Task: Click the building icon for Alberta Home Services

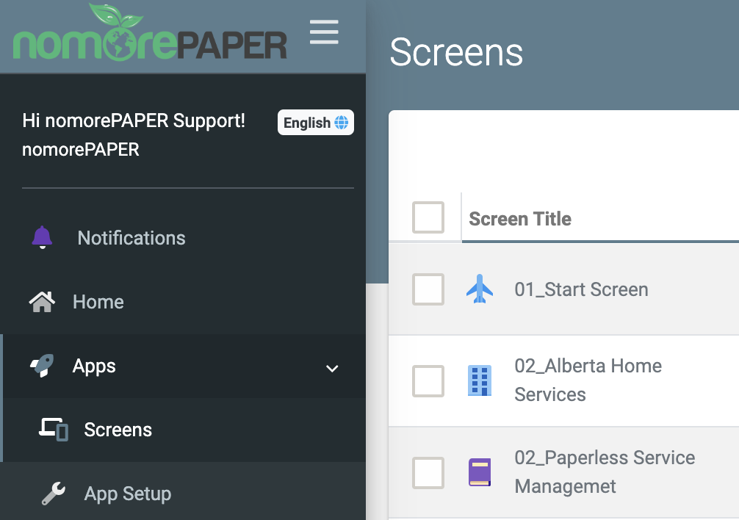Action: tap(480, 380)
